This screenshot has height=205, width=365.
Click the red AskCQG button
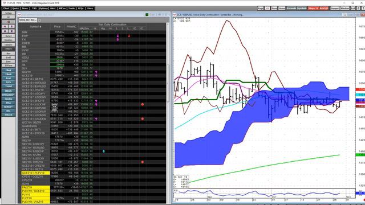[x=324, y=9]
